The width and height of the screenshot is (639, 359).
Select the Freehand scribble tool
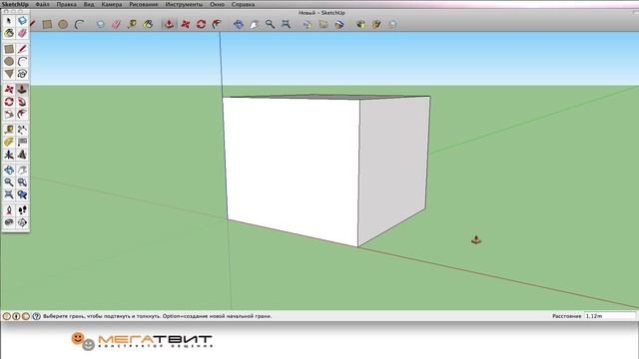click(22, 74)
